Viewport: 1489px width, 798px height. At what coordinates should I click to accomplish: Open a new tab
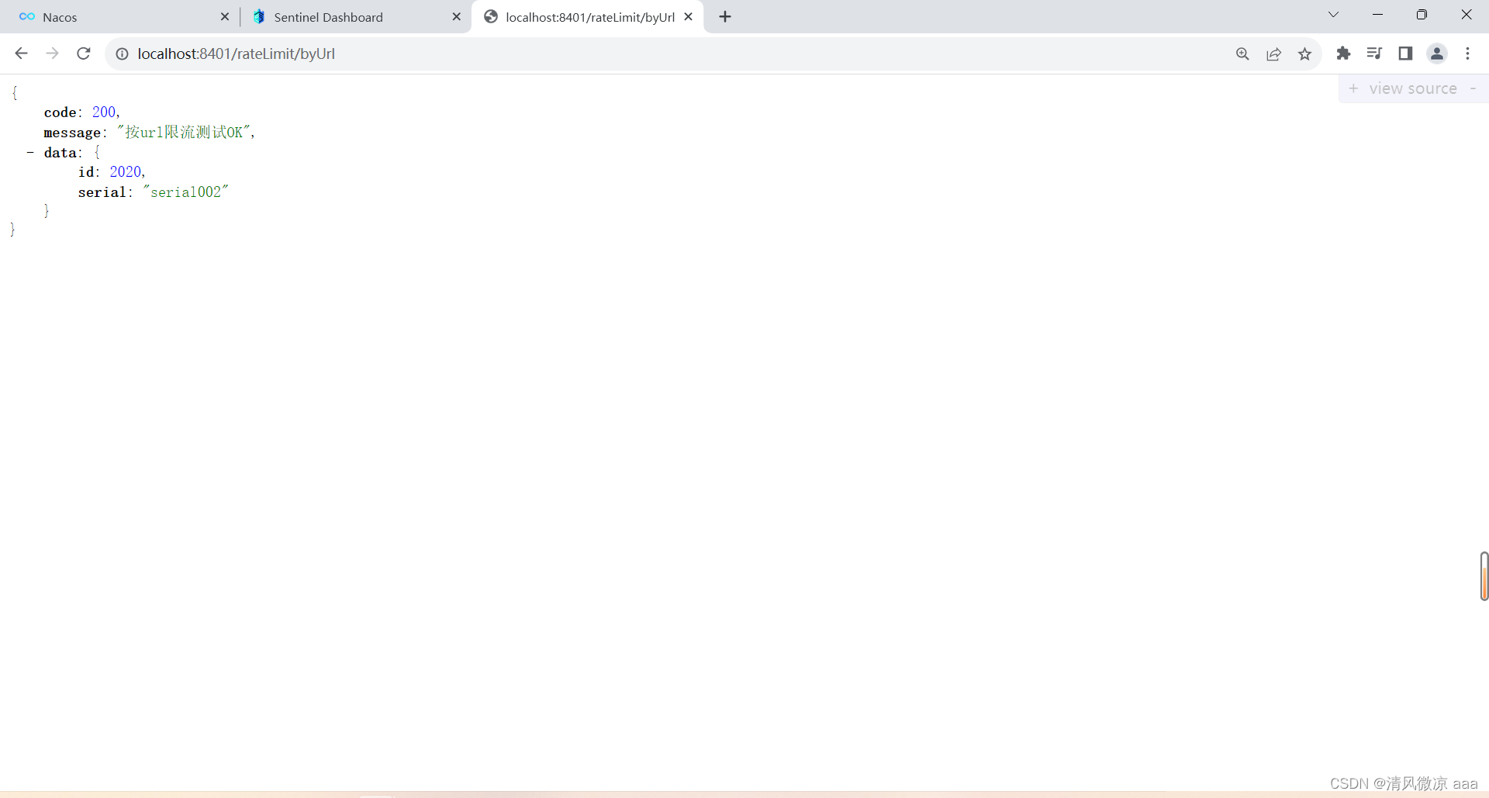coord(725,16)
